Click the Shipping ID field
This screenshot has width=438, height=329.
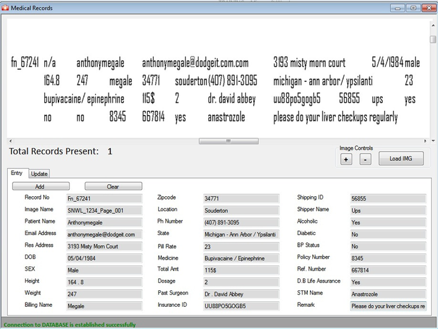(388, 198)
